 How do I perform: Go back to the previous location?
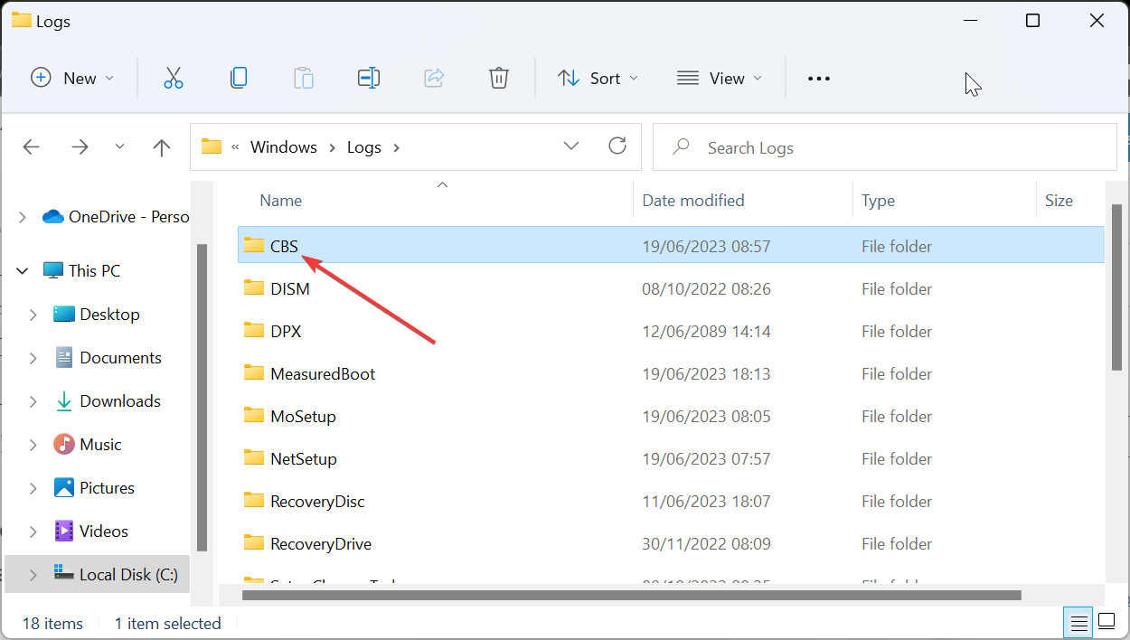point(31,146)
